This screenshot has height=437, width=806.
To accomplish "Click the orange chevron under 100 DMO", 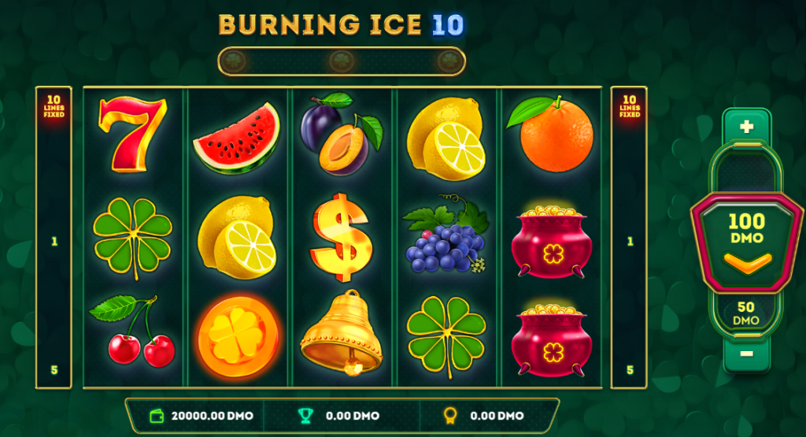I will 748,263.
